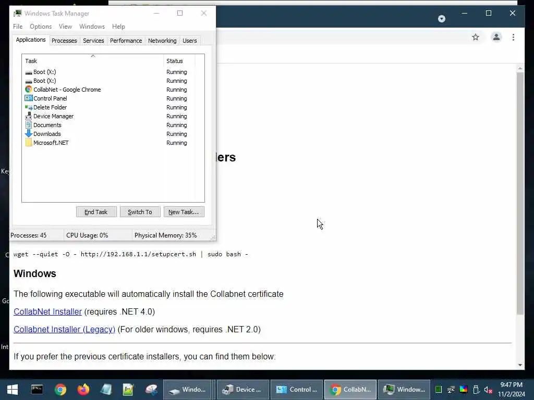This screenshot has height=400, width=534.
Task: Select the Applications tab
Action: click(x=31, y=40)
